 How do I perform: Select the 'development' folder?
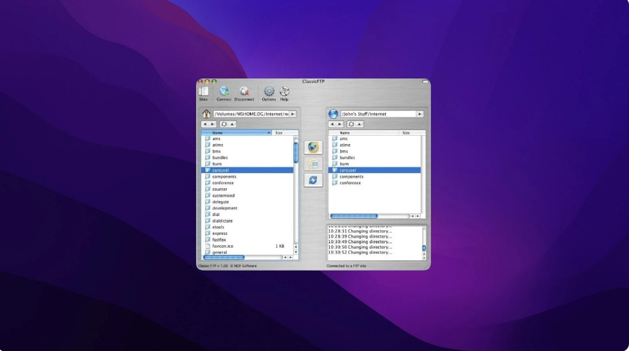pyautogui.click(x=247, y=208)
